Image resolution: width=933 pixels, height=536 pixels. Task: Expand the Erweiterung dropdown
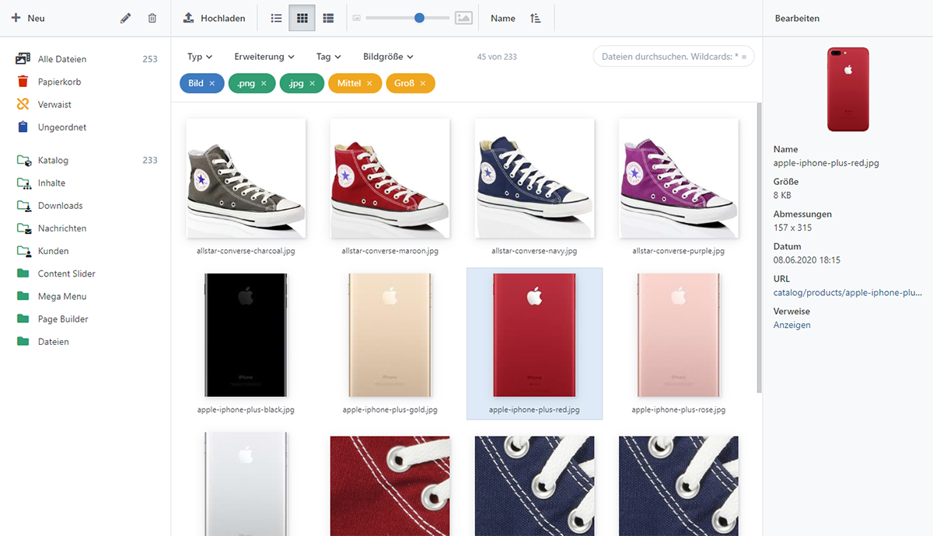(264, 57)
